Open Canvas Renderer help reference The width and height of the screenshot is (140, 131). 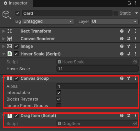(122, 39)
